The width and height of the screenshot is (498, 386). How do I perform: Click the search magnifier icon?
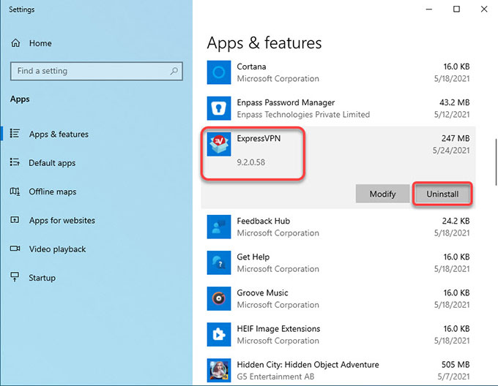tap(174, 71)
